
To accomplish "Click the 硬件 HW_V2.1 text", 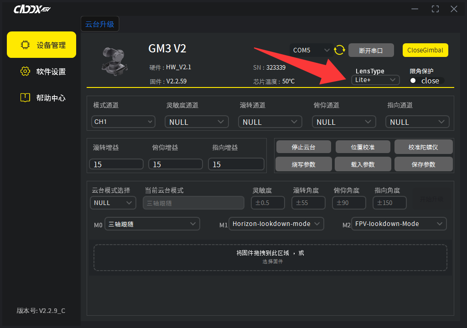I will pyautogui.click(x=171, y=67).
